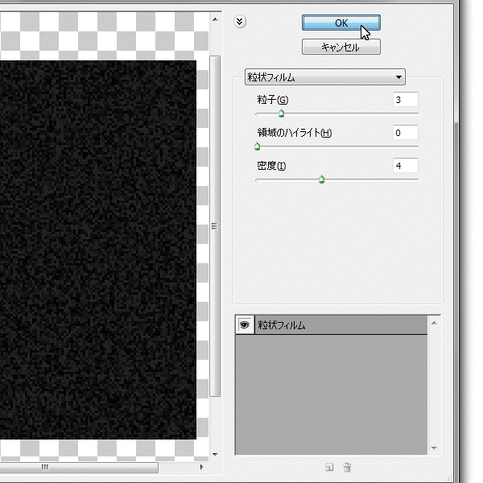Click the 領域のハイライト(H) label

(294, 133)
